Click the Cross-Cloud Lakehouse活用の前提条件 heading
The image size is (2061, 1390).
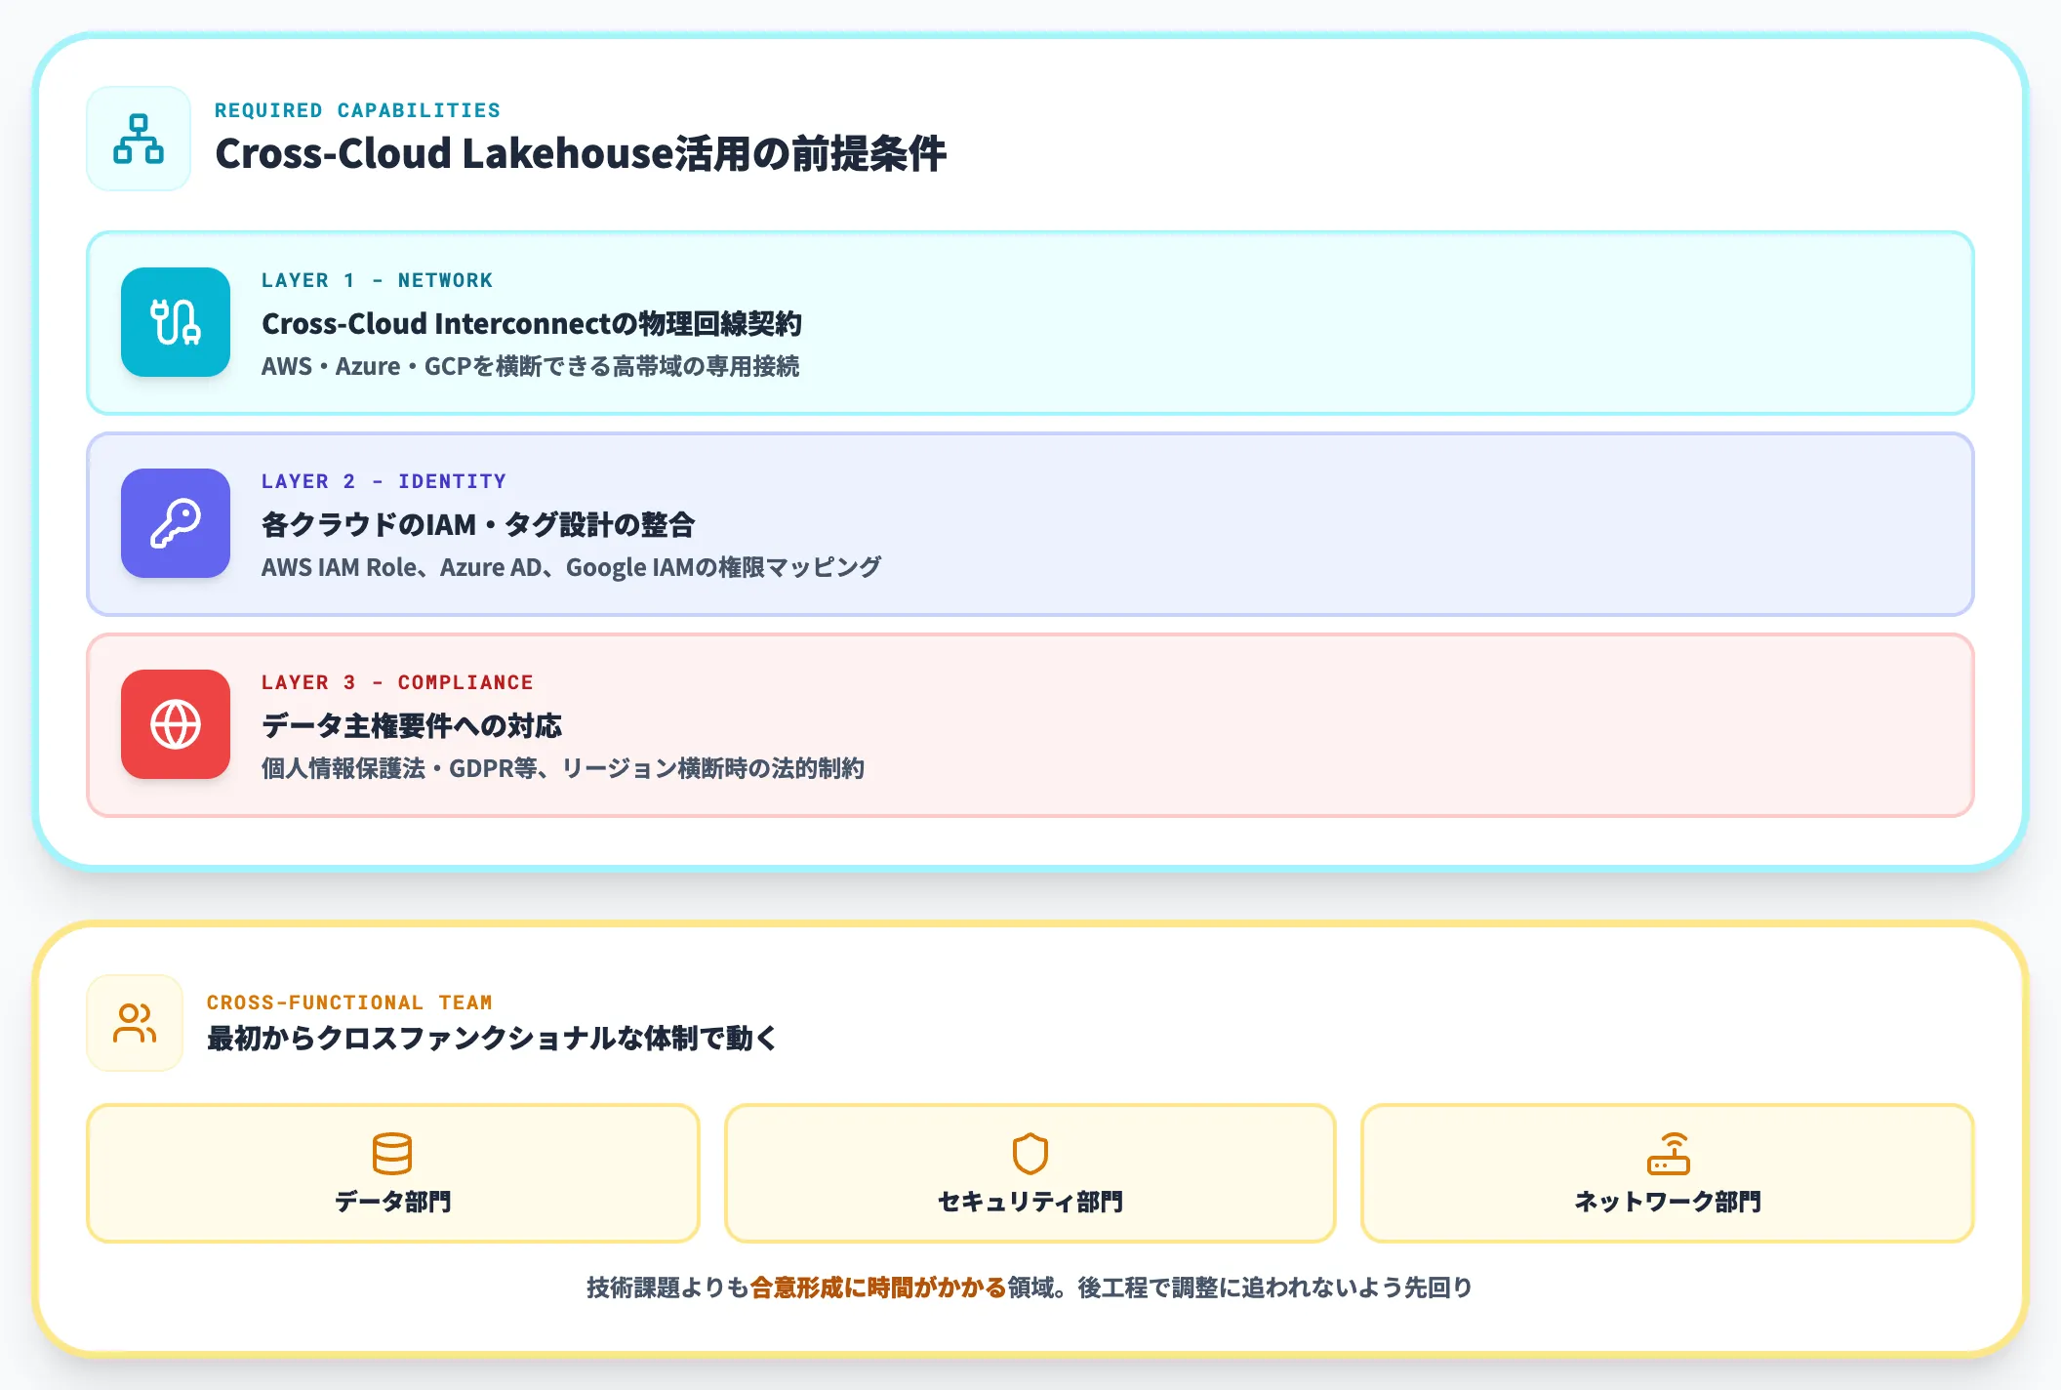581,154
